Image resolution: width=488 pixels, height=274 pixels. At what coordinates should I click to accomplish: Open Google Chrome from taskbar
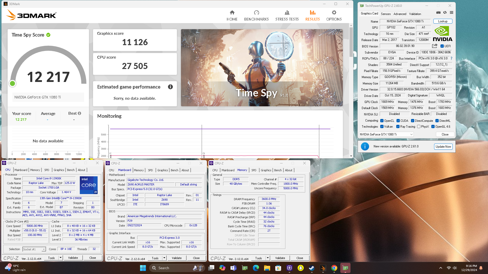(x=334, y=268)
